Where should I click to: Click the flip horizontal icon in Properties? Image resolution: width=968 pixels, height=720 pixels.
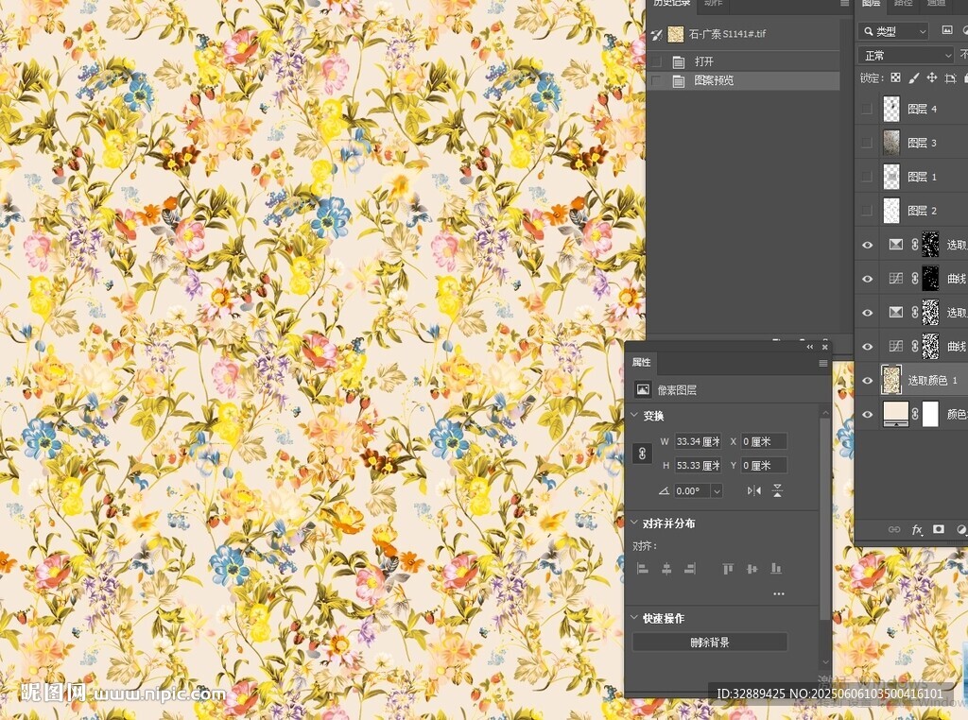[753, 490]
